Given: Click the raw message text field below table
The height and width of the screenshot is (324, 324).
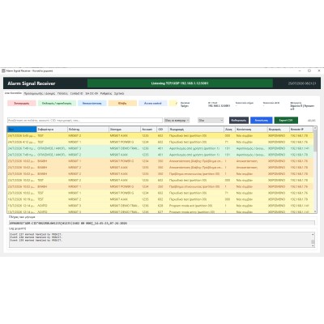Looking at the screenshot, I should point(162,223).
